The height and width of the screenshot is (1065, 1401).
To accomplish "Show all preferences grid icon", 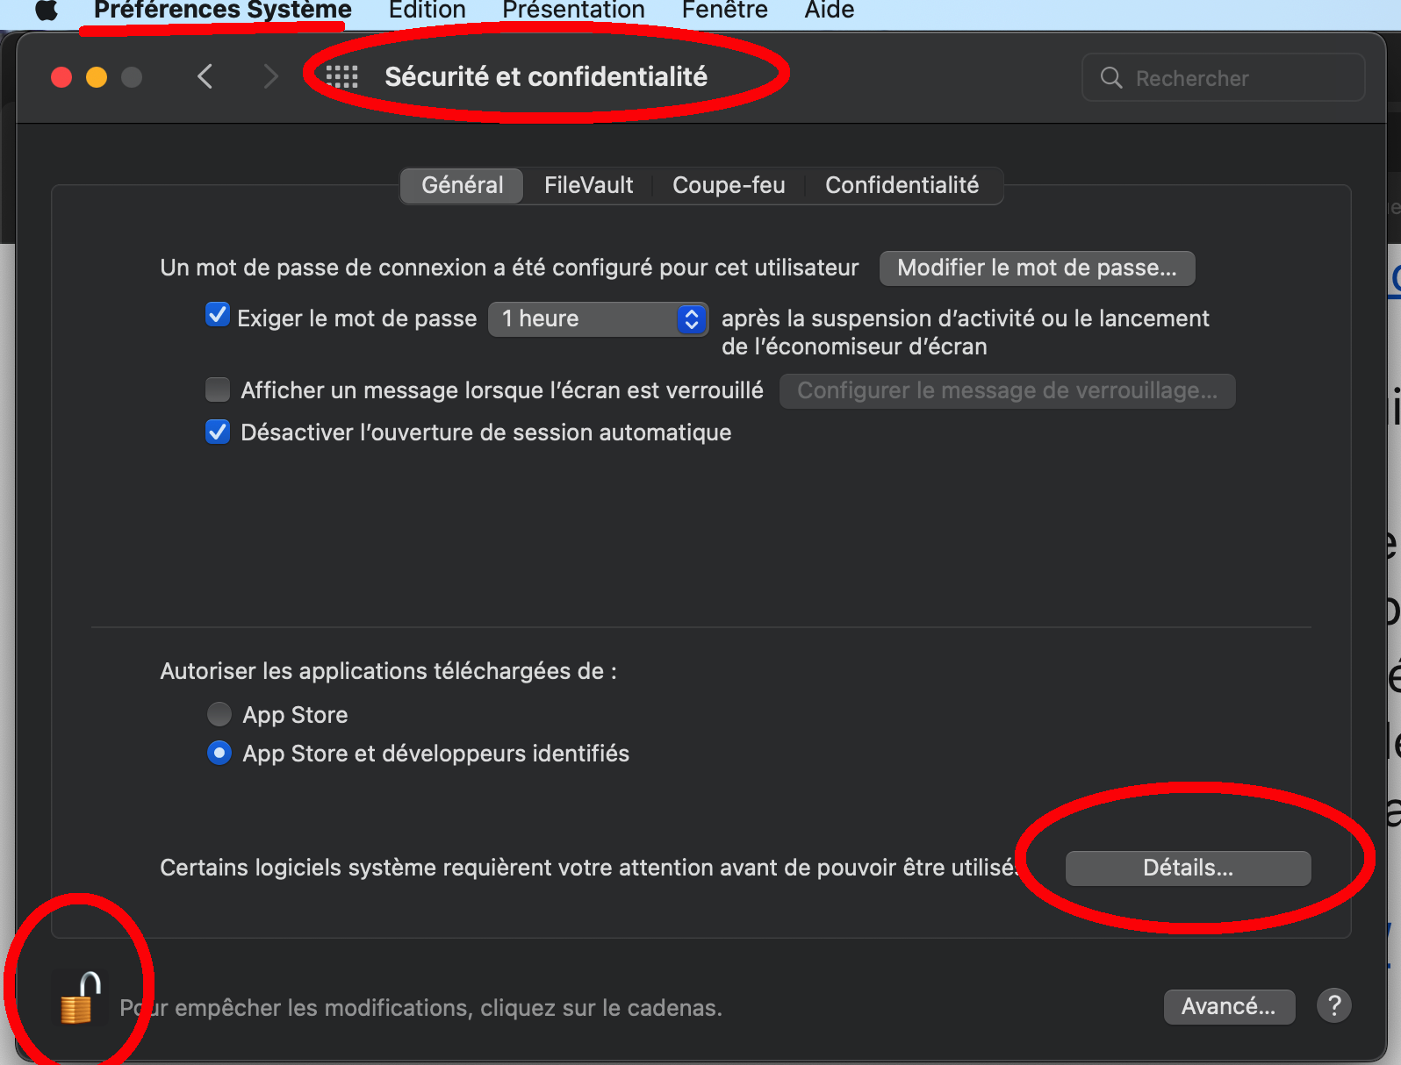I will (341, 77).
